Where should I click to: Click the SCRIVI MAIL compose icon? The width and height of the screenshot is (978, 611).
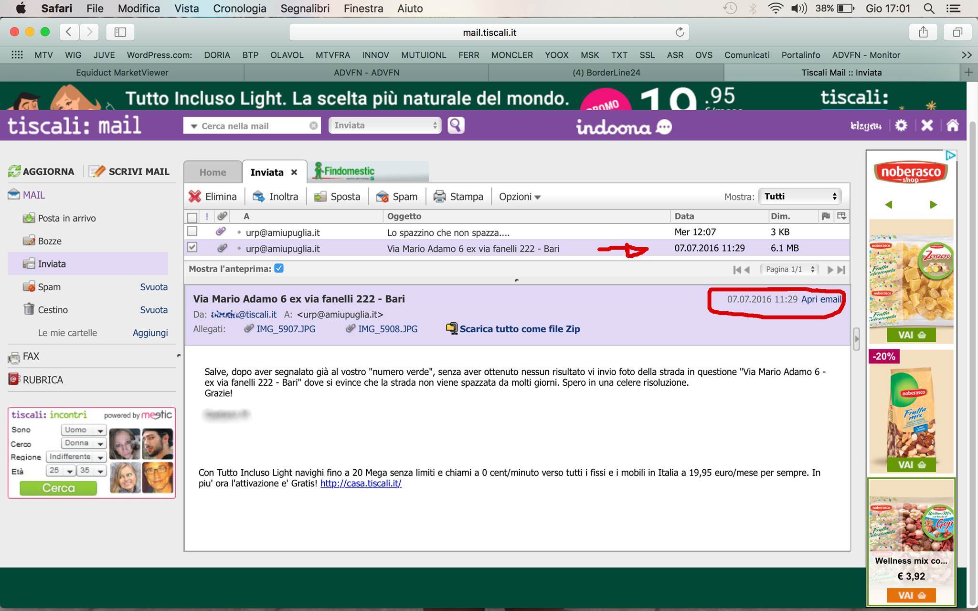[x=97, y=171]
